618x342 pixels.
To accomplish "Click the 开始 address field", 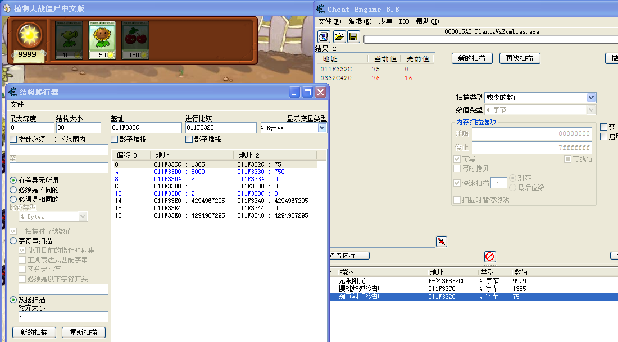I will [532, 133].
